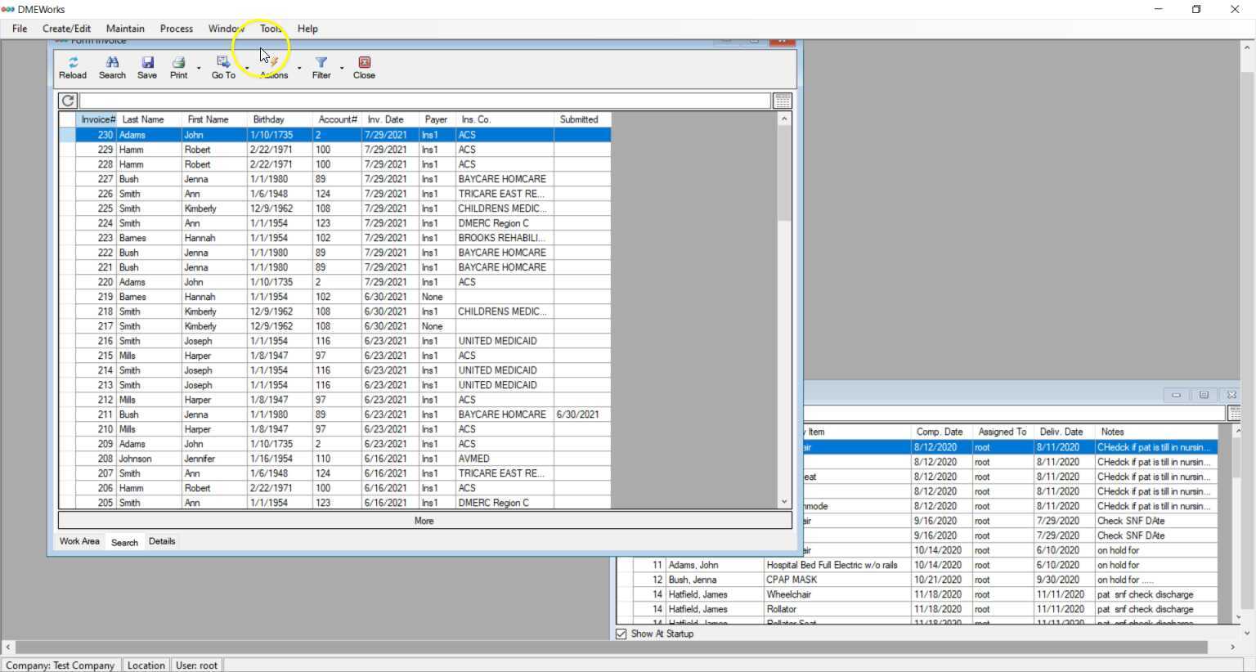Open Search with the binoculars icon
This screenshot has width=1256, height=672.
point(112,63)
